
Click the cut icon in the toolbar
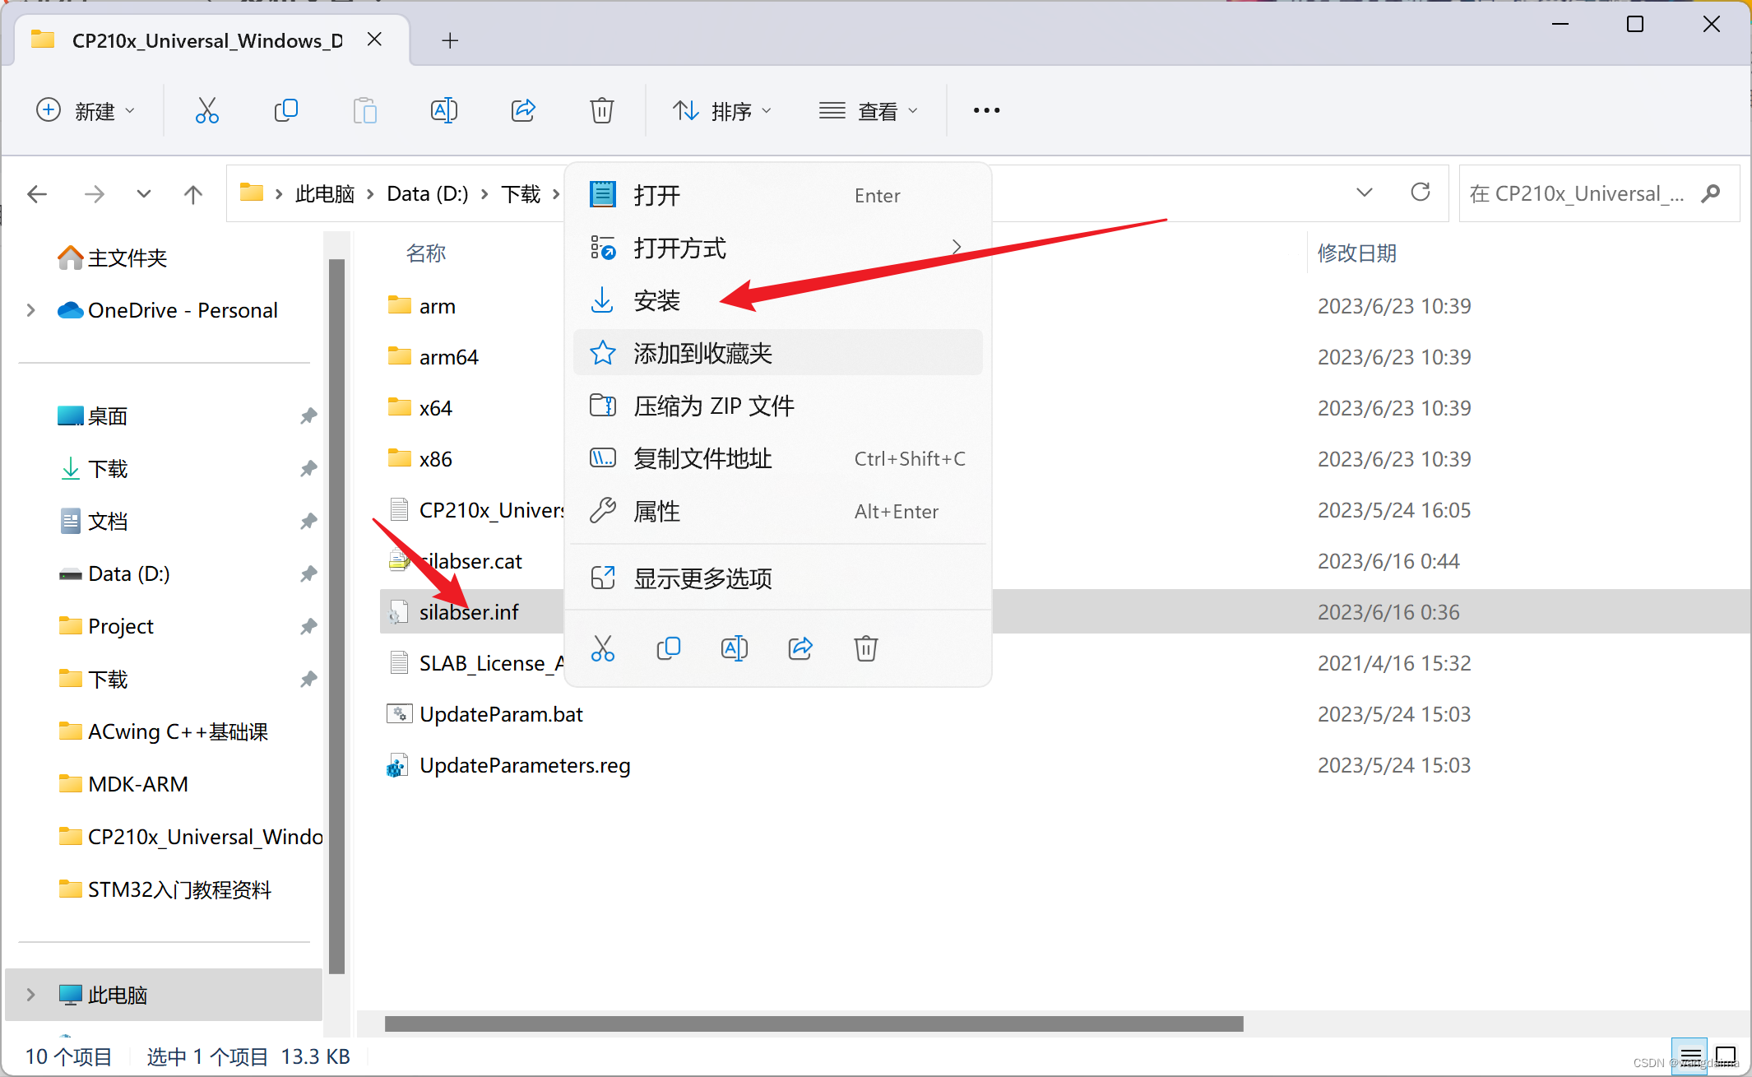206,110
